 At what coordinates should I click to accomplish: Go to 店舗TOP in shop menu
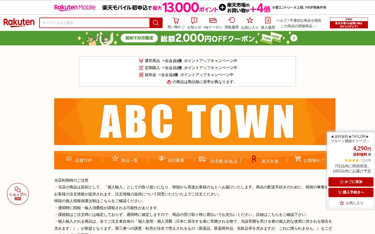(83, 160)
